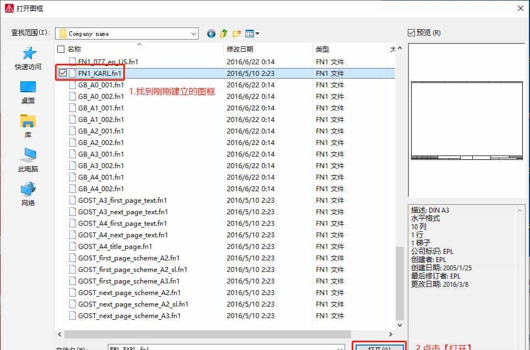The image size is (530, 350).
Task: Go to Desktop (桌面) location
Action: (28, 92)
